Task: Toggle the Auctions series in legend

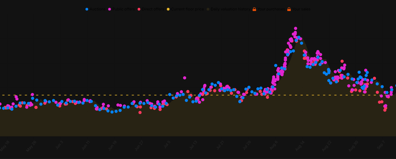Action: (x=87, y=9)
